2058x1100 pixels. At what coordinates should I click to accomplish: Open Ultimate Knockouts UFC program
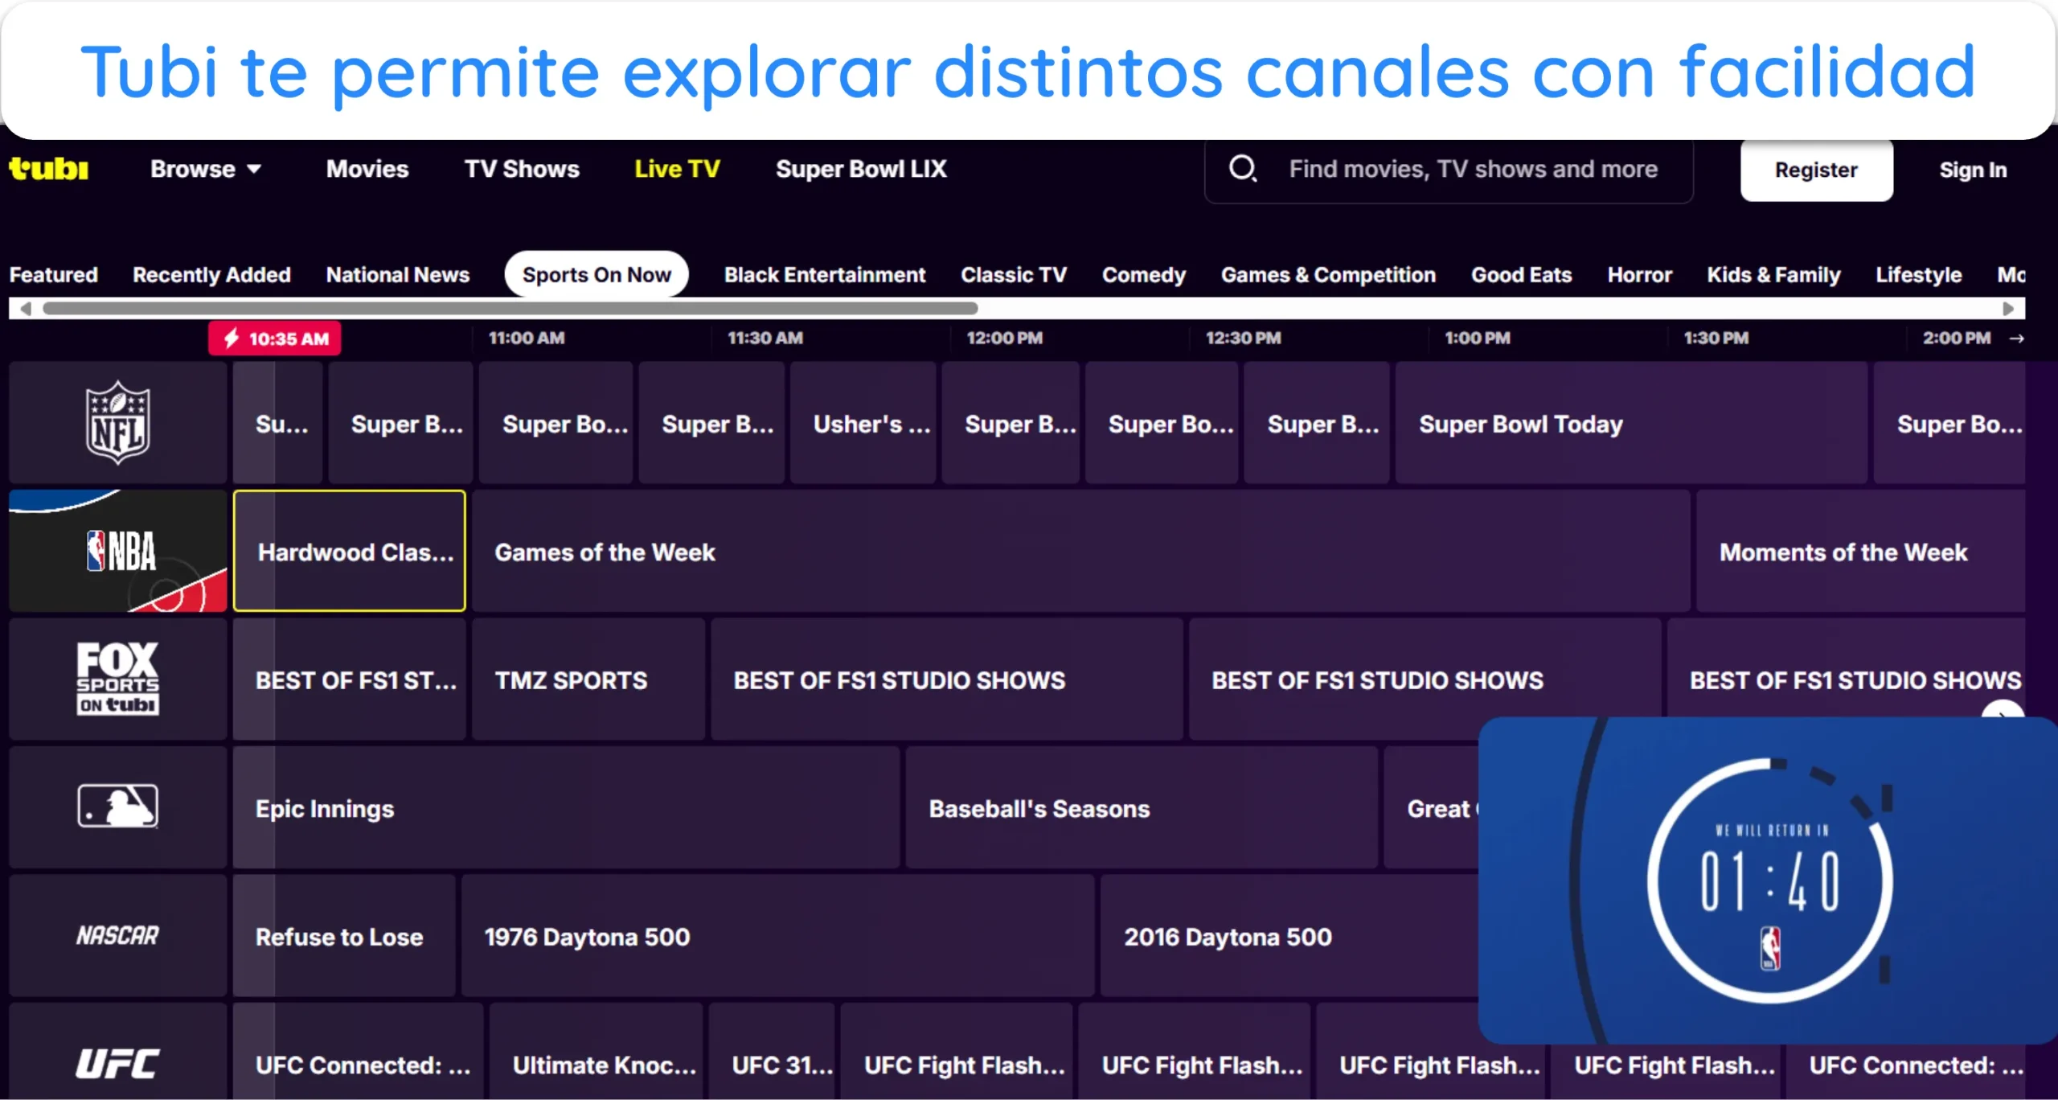coord(596,1051)
